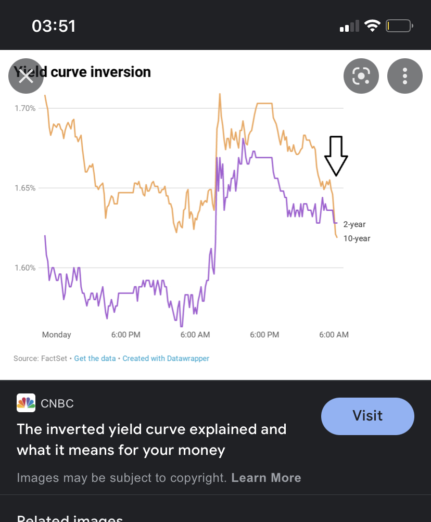Tap the cellular signal bars icon

(350, 26)
